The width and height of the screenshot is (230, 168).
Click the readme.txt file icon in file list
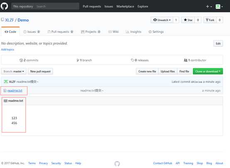[5, 90]
